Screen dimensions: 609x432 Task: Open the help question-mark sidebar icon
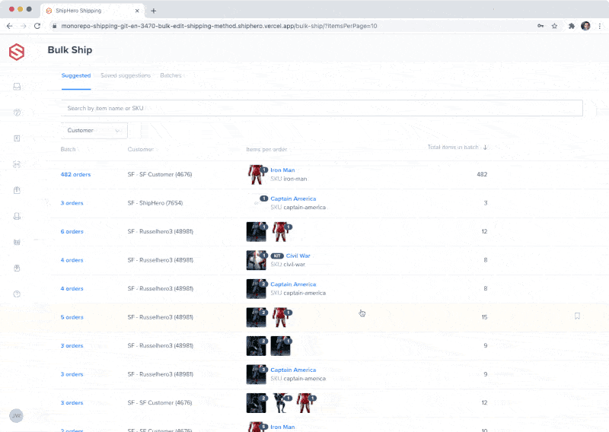(x=17, y=294)
